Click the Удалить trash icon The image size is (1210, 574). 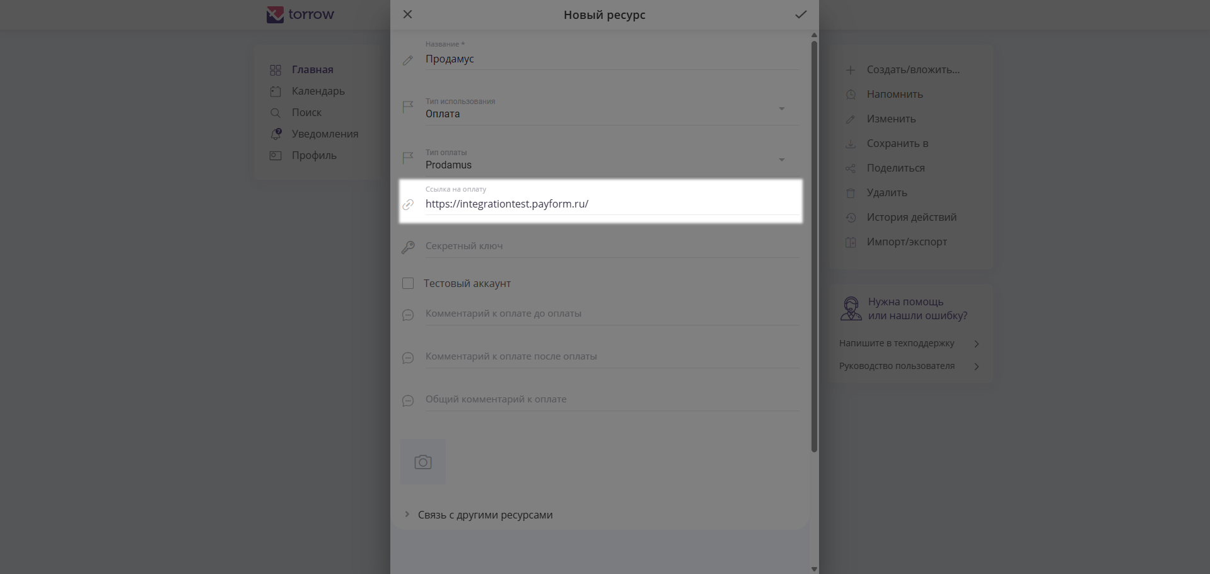click(x=851, y=193)
